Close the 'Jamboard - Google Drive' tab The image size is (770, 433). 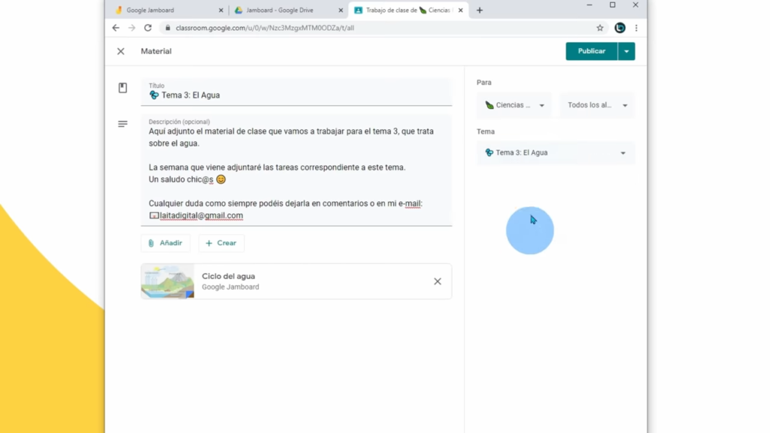pyautogui.click(x=341, y=11)
